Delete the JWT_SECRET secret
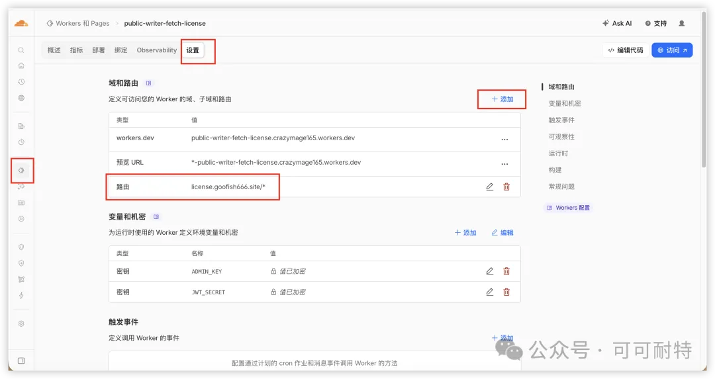Image resolution: width=715 pixels, height=379 pixels. [506, 292]
